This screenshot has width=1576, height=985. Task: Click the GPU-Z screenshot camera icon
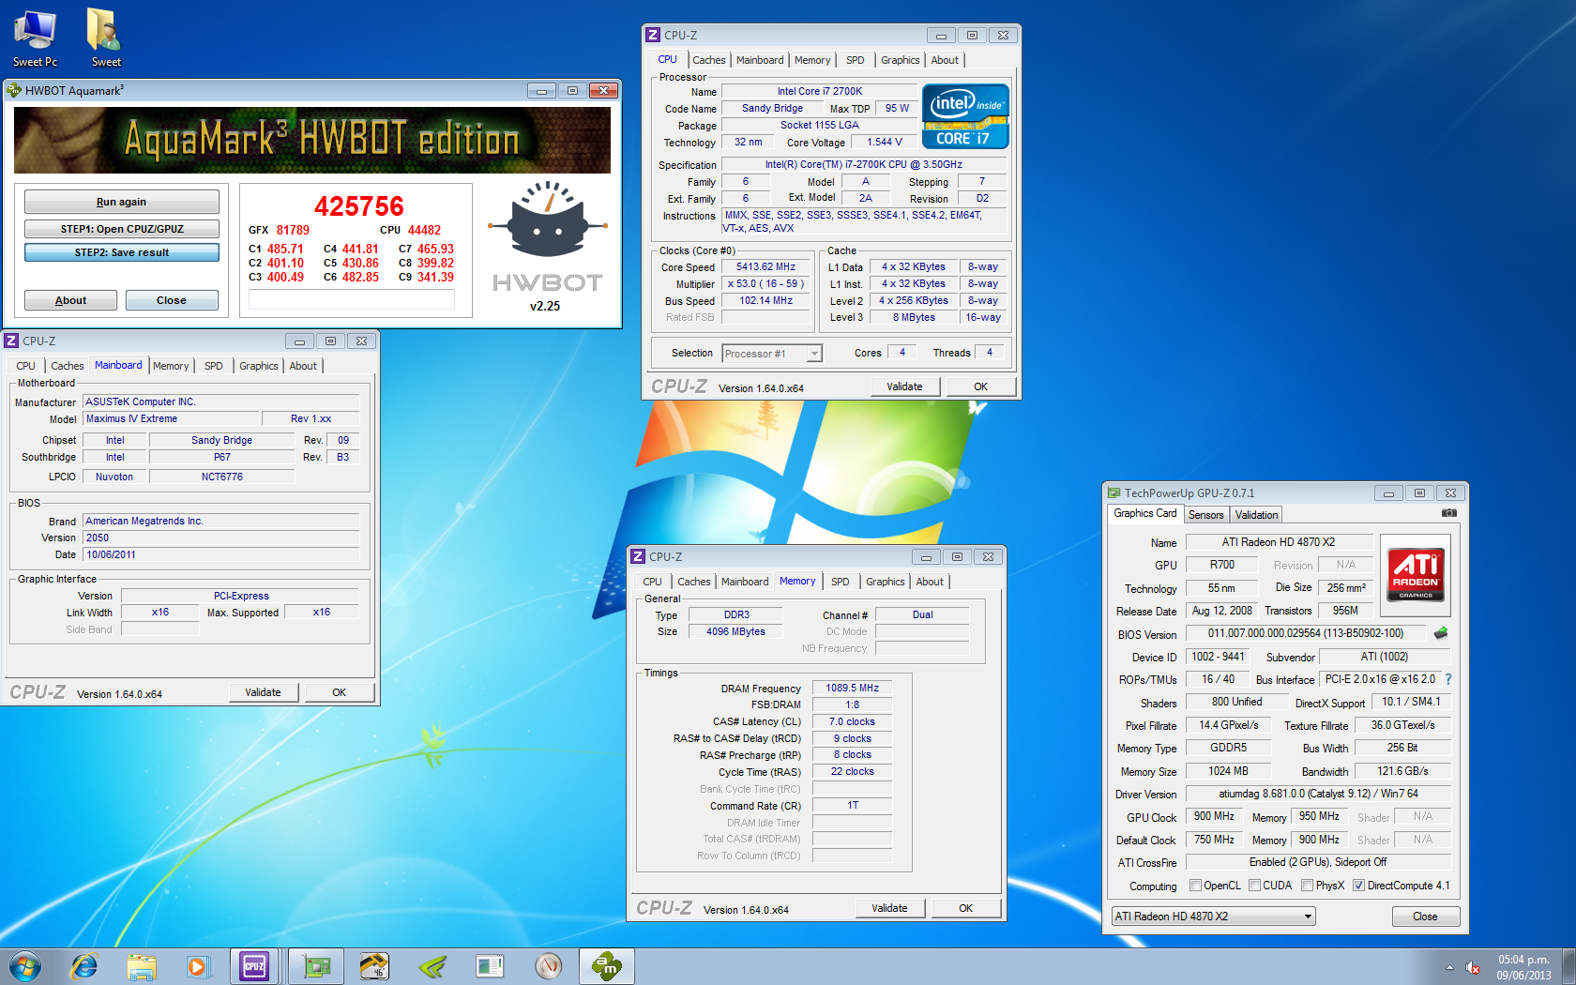1449,513
